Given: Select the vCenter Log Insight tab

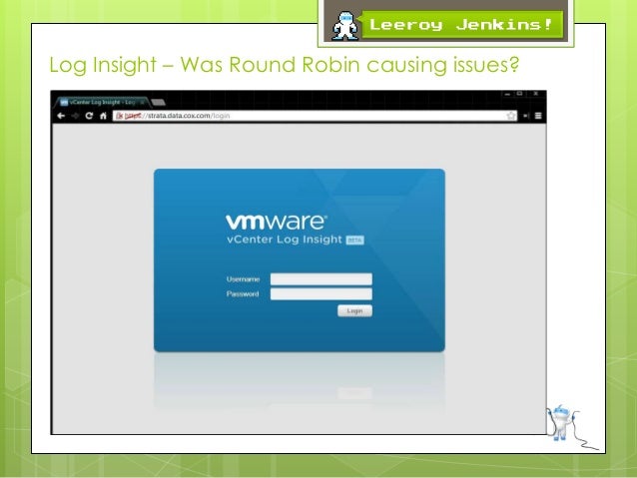Looking at the screenshot, I should [101, 103].
